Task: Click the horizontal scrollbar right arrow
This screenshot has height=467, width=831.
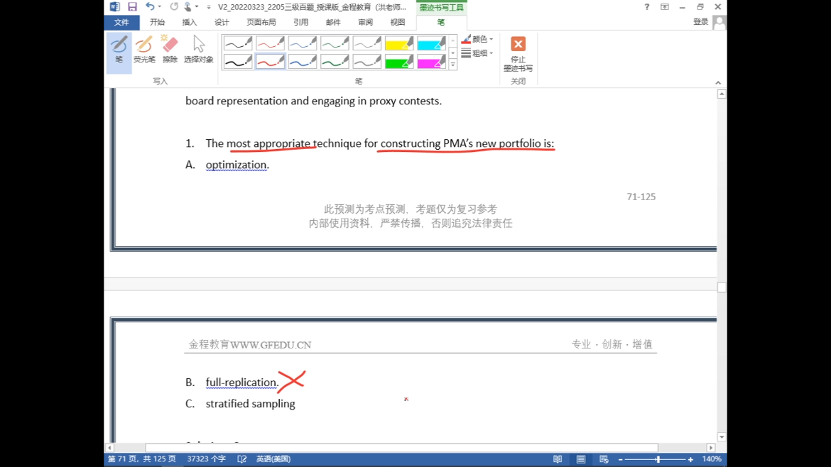Action: [x=711, y=448]
